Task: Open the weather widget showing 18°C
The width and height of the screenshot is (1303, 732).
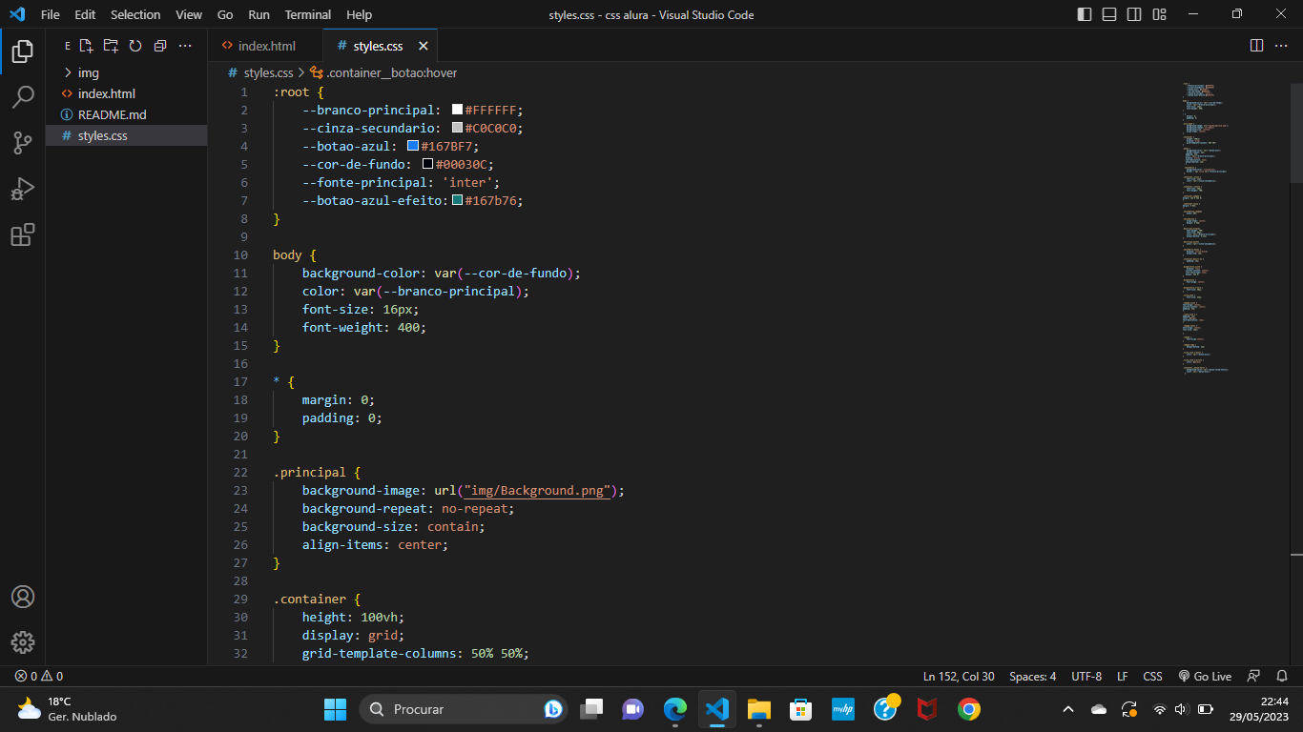Action: pos(67,709)
